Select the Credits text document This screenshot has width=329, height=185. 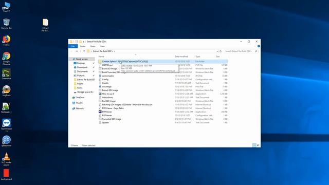105,83
